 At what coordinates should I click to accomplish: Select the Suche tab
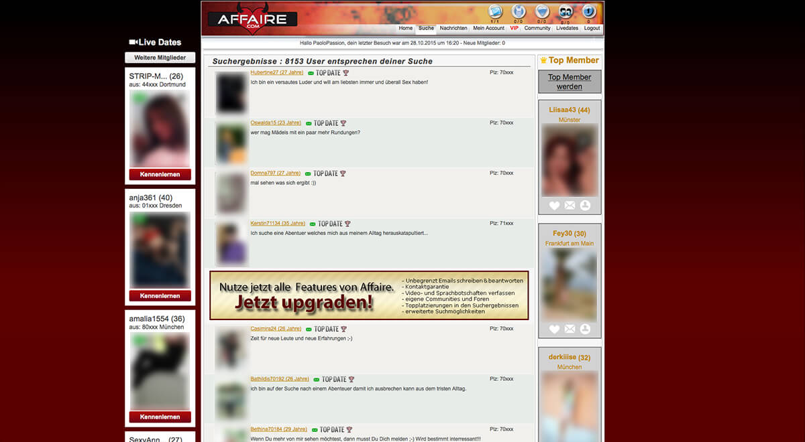[x=426, y=29]
